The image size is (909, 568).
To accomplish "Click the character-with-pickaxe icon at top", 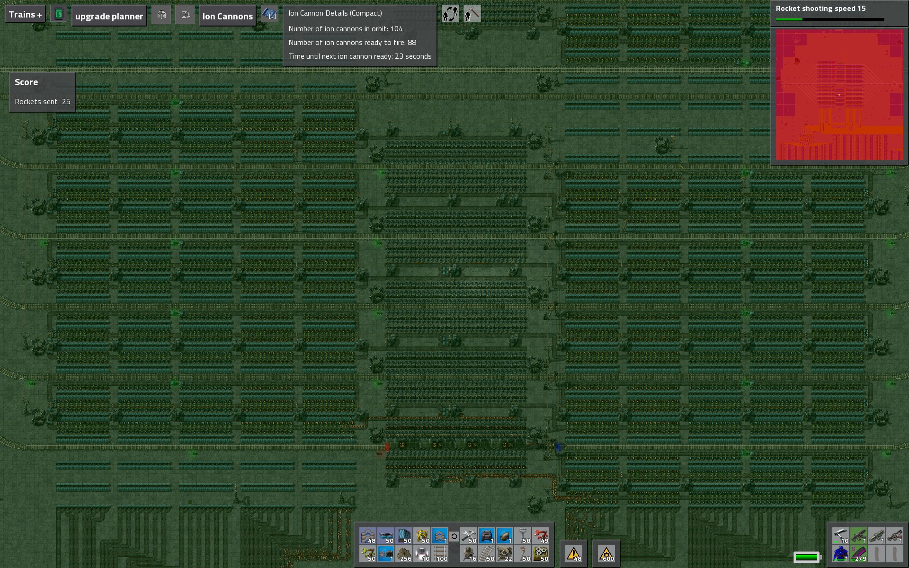I will pyautogui.click(x=472, y=14).
